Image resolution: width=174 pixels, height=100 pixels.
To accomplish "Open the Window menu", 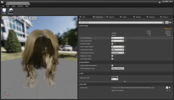I will pyautogui.click(x=20, y=6).
